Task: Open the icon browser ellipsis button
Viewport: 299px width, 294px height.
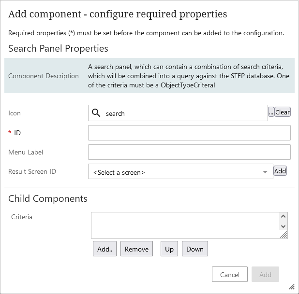Action: coord(271,112)
